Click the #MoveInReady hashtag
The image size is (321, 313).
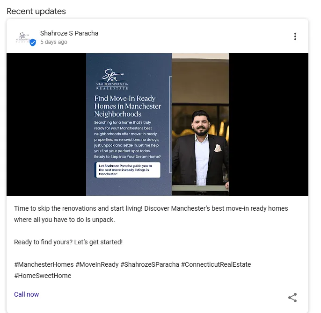point(97,264)
